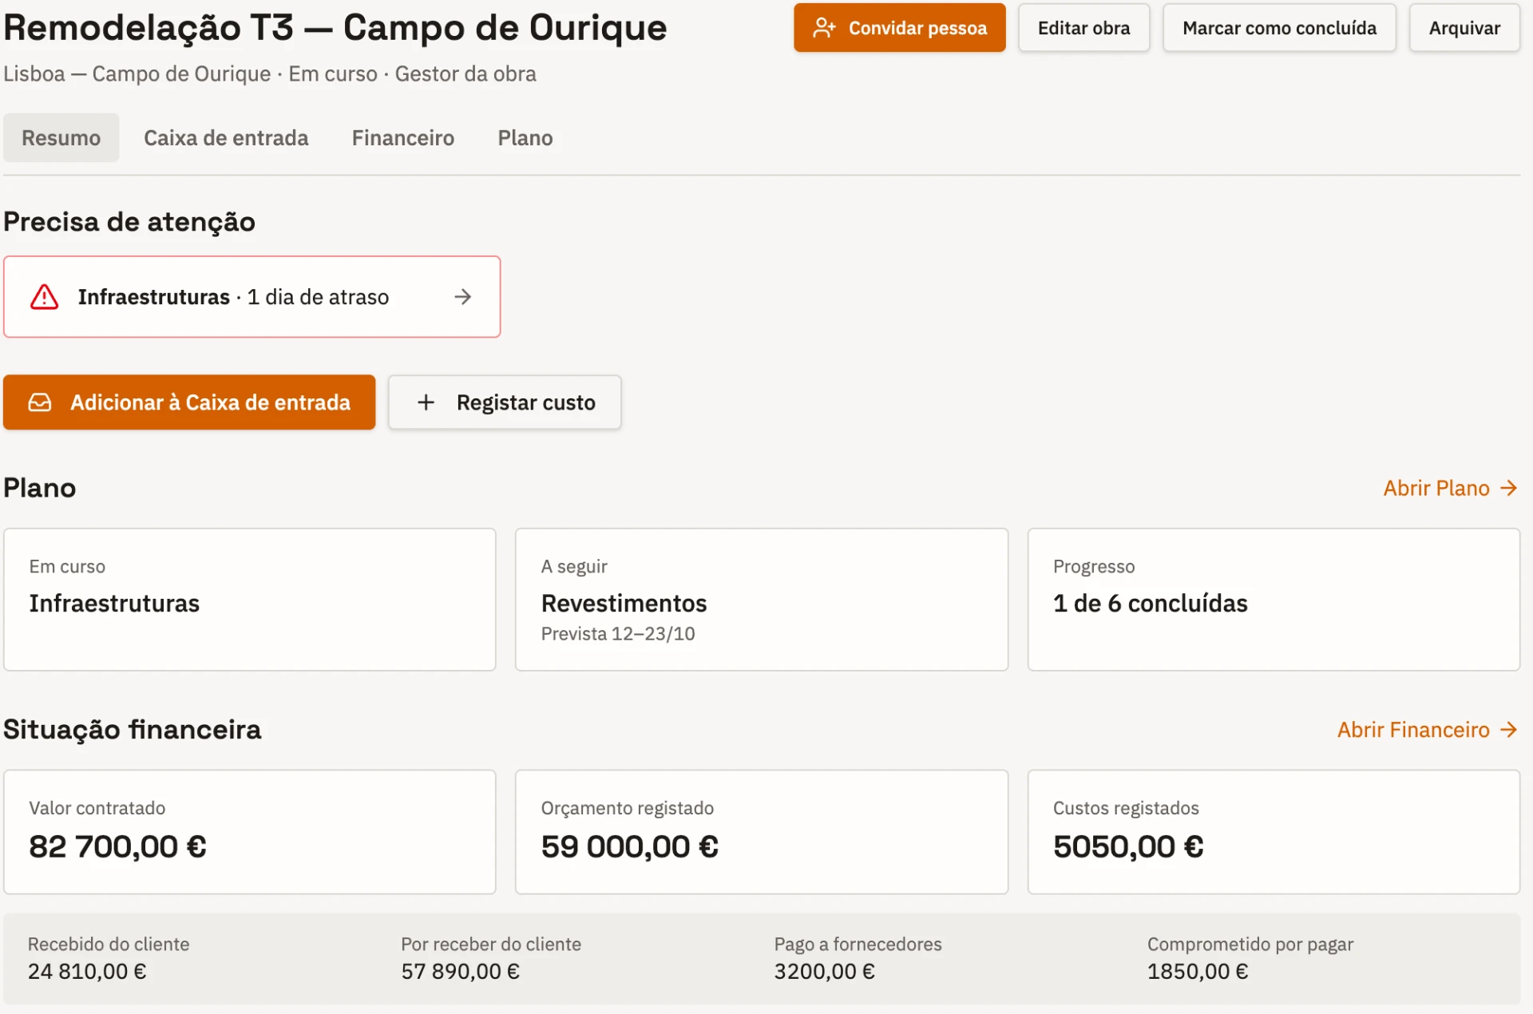
Task: Mark the project via Marcar como concluída
Action: pyautogui.click(x=1280, y=28)
